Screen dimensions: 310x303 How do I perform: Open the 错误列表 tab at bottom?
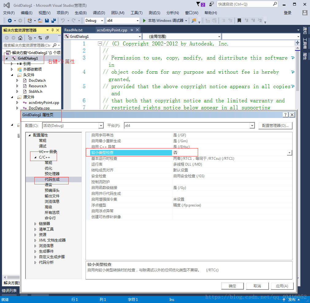(x=9, y=290)
